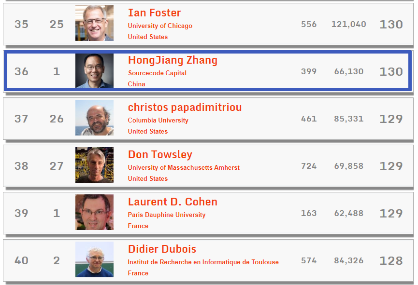Open Institut de Recherche en Informatique de Toulouse
Screen dimensions: 418x285
pos(203,262)
